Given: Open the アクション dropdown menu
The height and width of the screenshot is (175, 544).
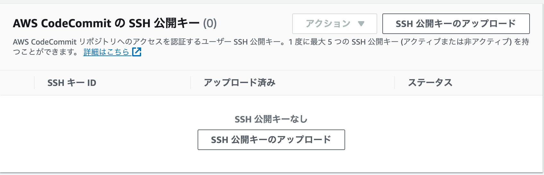Looking at the screenshot, I should click(335, 24).
